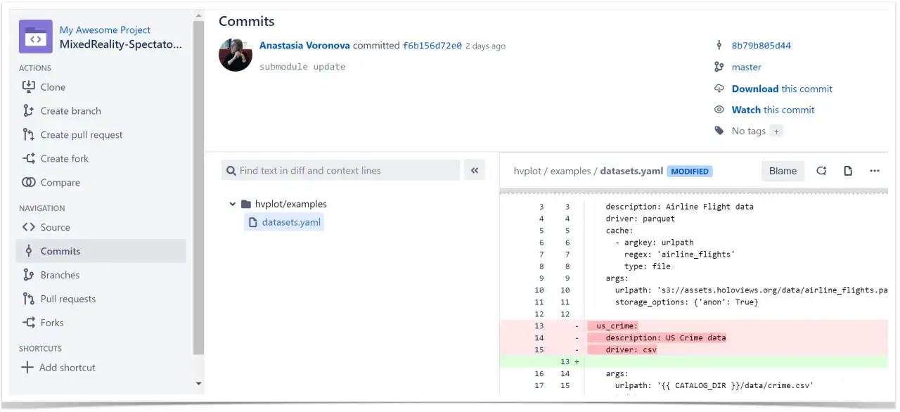Click the Source code icon

pos(28,227)
